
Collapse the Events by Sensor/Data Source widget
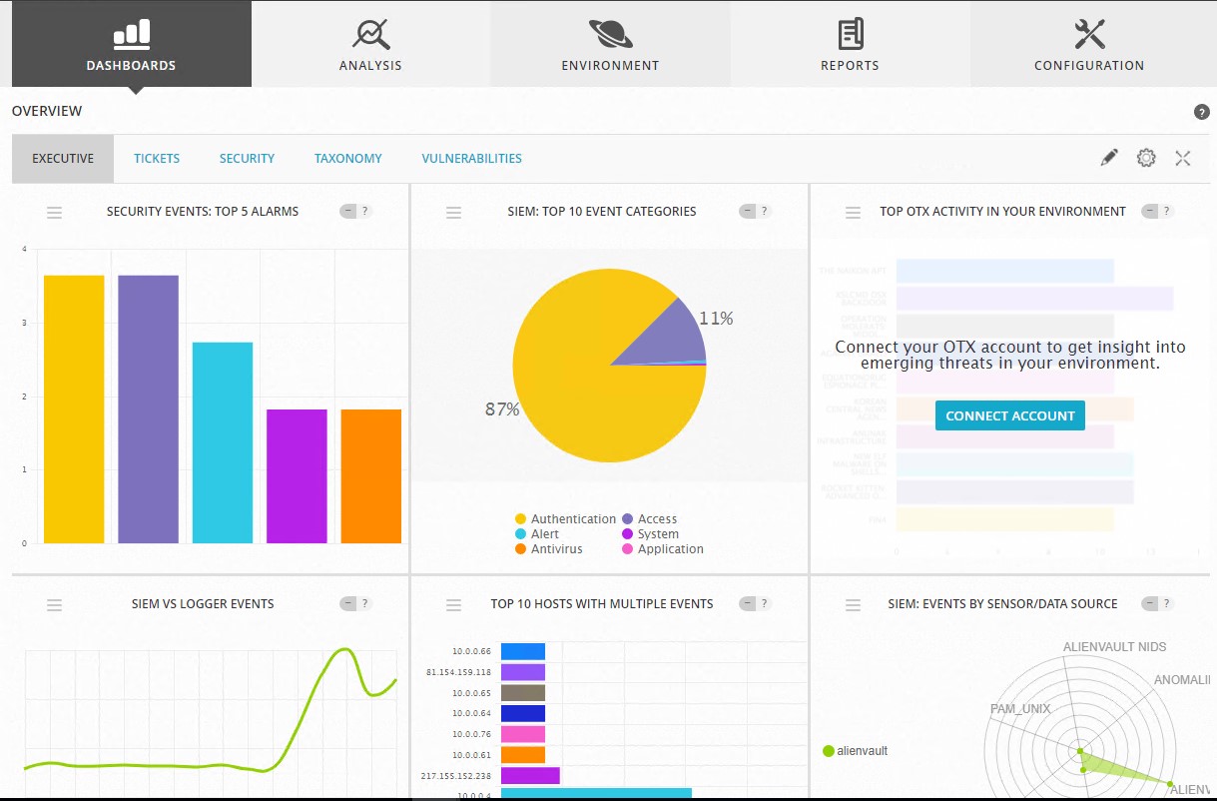(1148, 604)
